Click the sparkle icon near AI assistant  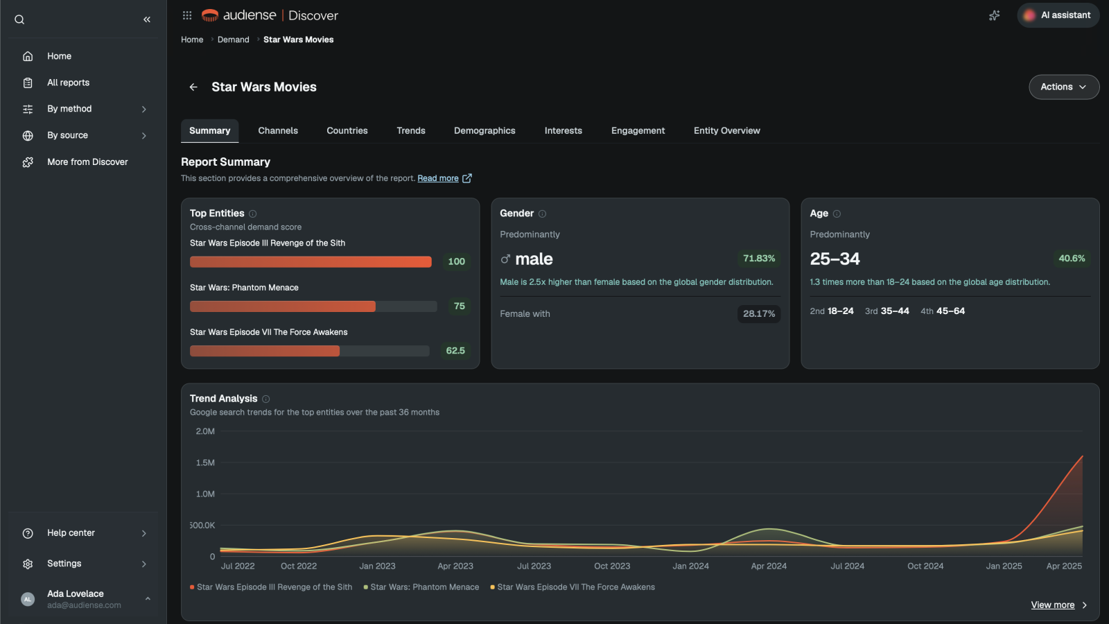coord(995,15)
